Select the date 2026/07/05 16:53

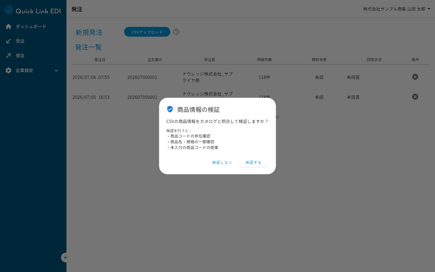(91, 97)
